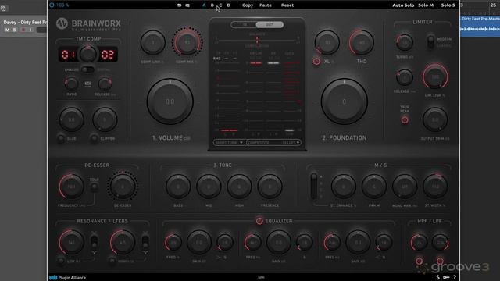500x281 pixels.
Task: Click the Stereo Width knob
Action: (x=435, y=187)
